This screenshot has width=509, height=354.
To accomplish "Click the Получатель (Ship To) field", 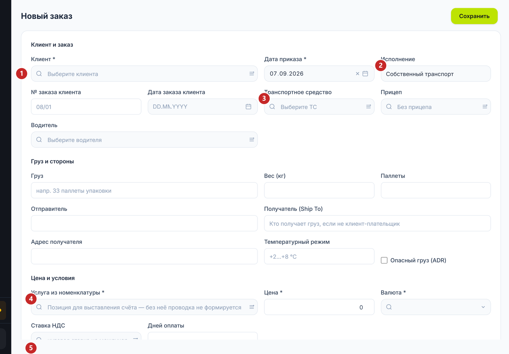I will (377, 223).
